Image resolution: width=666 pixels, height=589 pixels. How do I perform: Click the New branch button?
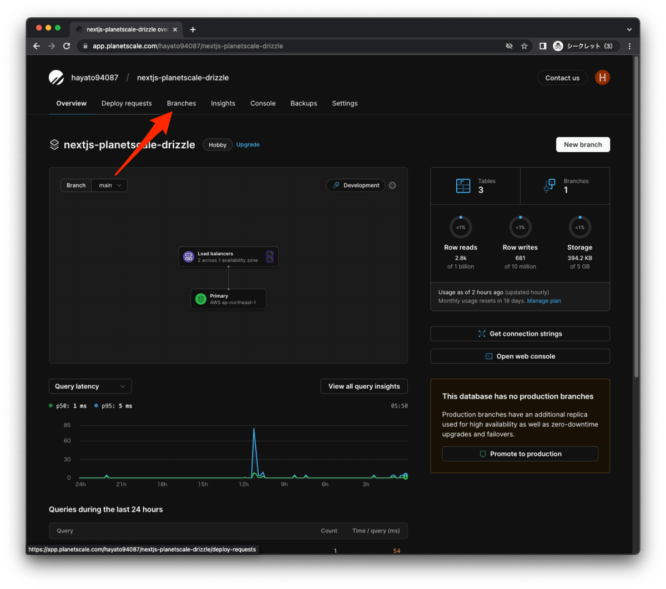pyautogui.click(x=583, y=144)
